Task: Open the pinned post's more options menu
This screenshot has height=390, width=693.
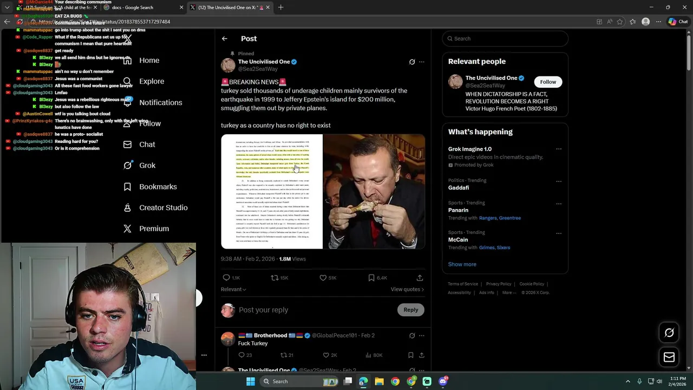Action: point(422,62)
